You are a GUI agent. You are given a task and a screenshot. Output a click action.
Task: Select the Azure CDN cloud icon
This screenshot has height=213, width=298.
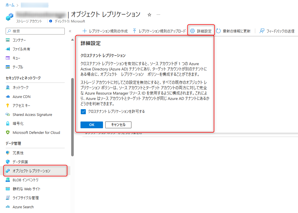pos(8,96)
